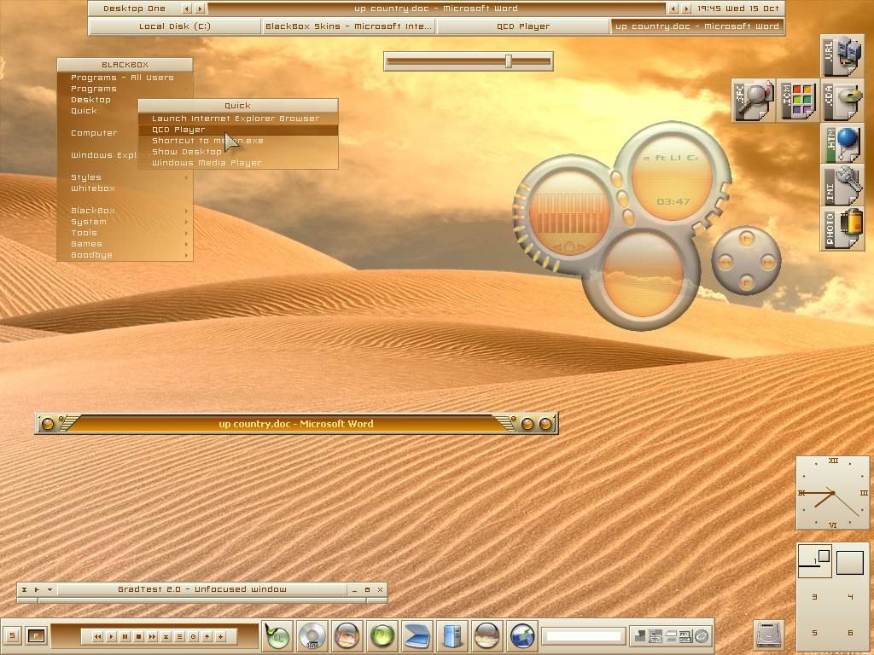Open the .HTM blue globe icon
Viewport: 874px width, 655px height.
point(842,144)
